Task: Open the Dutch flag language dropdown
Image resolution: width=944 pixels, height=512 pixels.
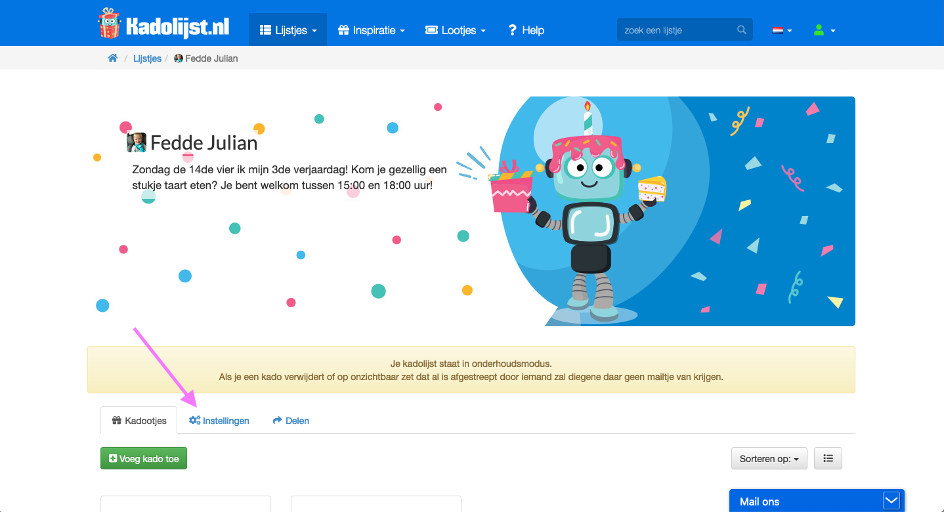Action: (x=782, y=30)
